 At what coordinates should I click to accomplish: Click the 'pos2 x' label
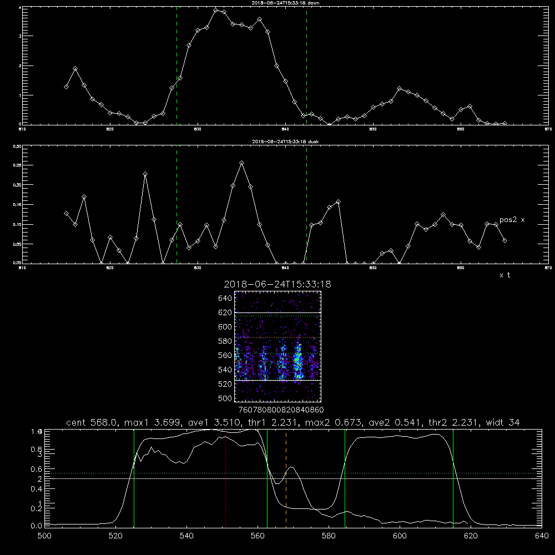pyautogui.click(x=512, y=220)
